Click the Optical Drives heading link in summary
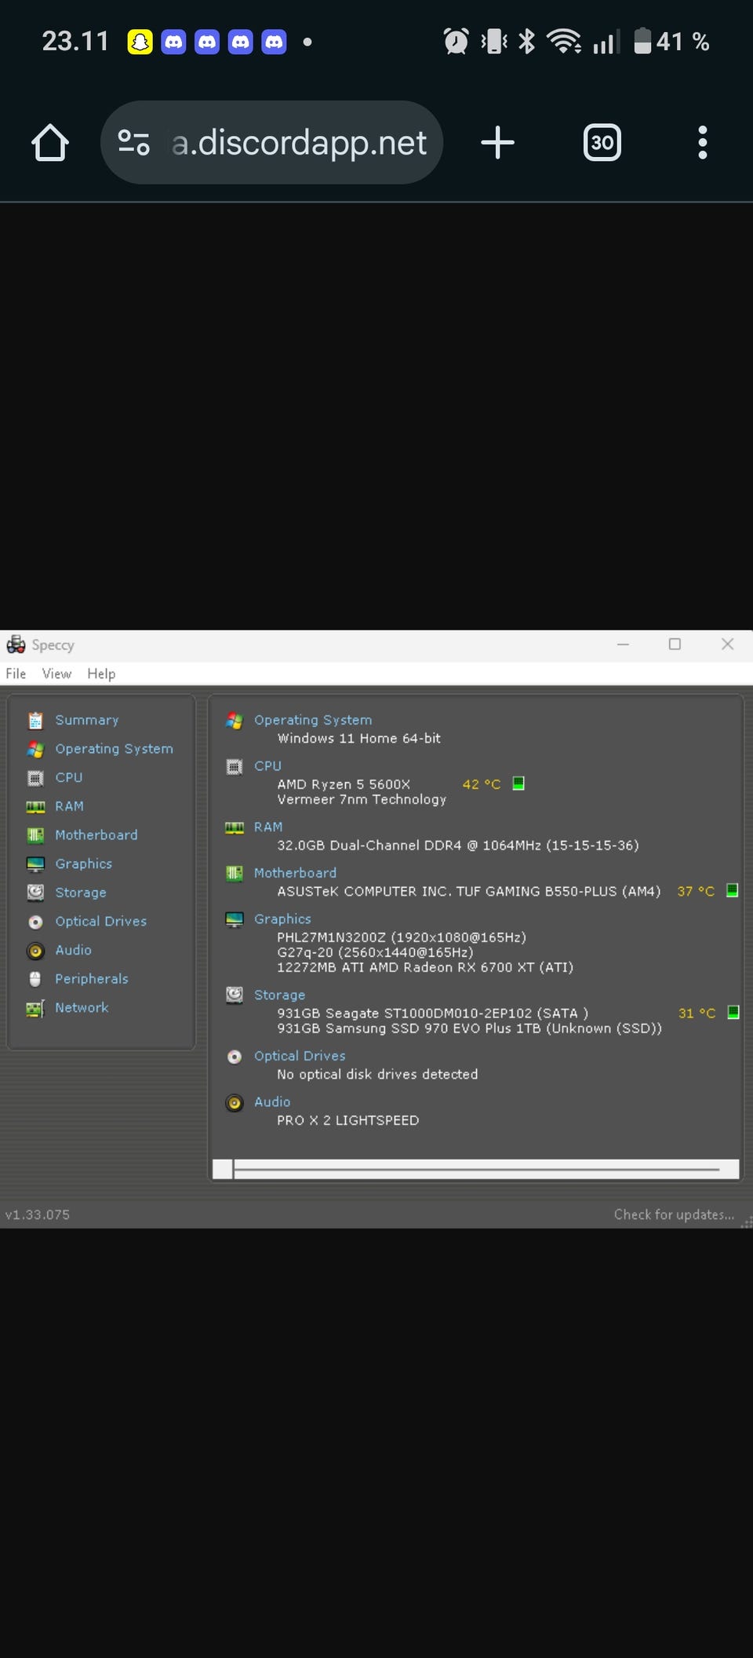Viewport: 753px width, 1658px height. [300, 1056]
